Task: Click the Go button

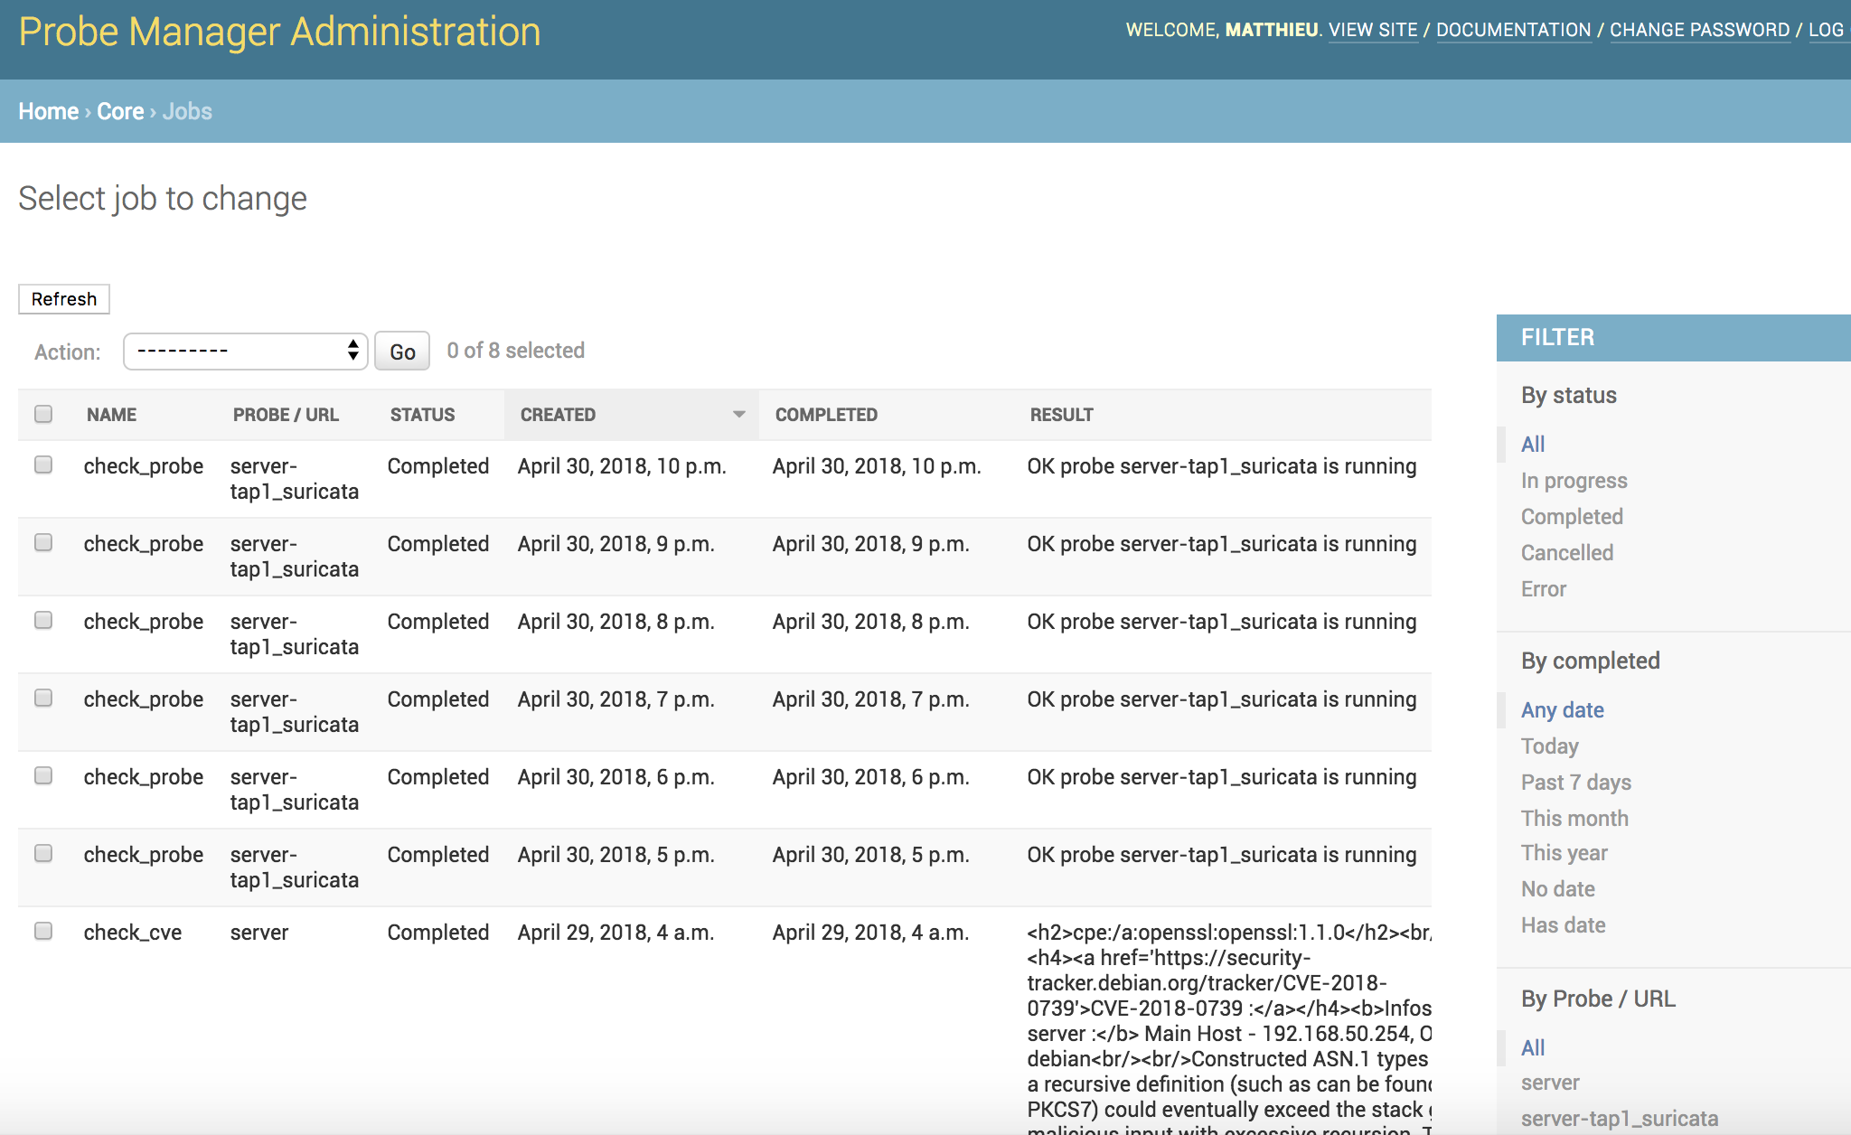Action: 402,352
